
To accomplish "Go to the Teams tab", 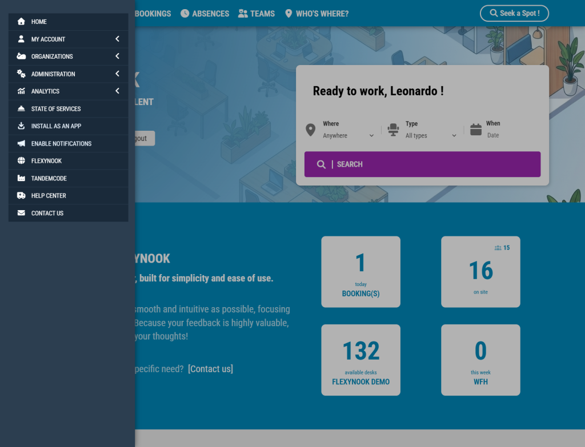I will click(257, 14).
